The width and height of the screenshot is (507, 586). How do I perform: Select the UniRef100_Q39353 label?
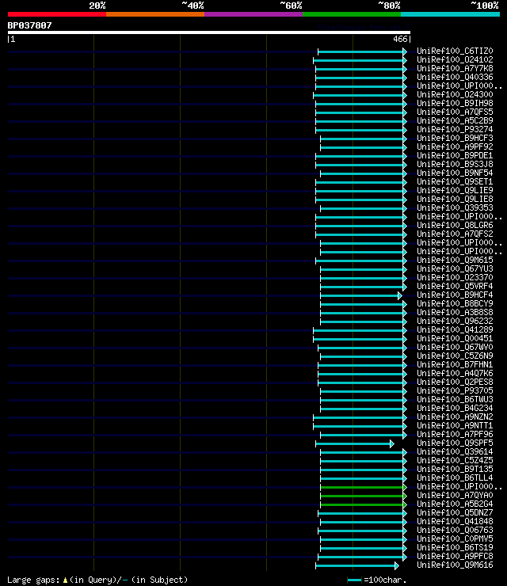tap(455, 207)
